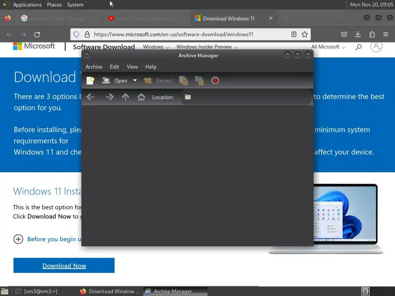This screenshot has height=296, width=395.
Task: Click the Extract toolbar button
Action: pyautogui.click(x=158, y=81)
